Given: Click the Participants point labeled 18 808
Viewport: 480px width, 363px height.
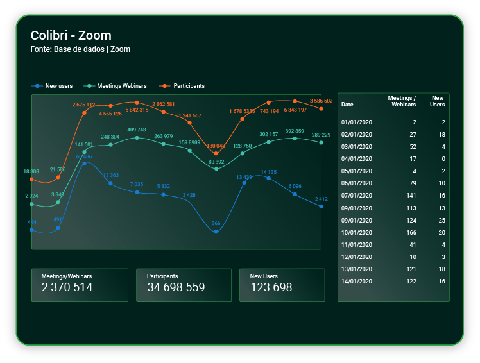Looking at the screenshot, I should pos(31,179).
